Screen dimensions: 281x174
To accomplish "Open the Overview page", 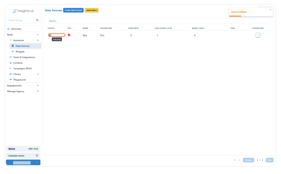I will pyautogui.click(x=16, y=29).
